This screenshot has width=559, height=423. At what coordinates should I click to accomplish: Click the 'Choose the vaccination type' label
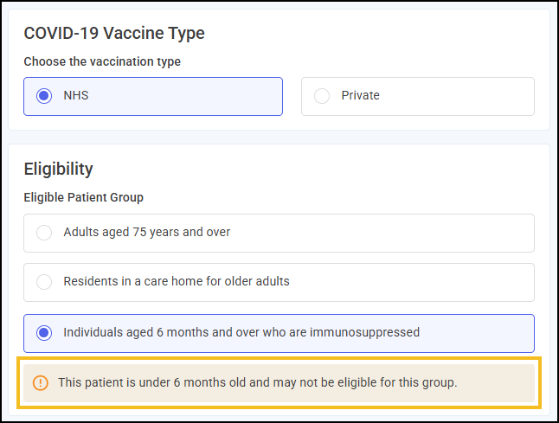pyautogui.click(x=102, y=61)
